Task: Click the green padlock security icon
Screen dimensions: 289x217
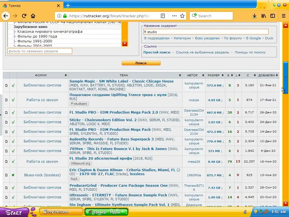Action: 65,16
